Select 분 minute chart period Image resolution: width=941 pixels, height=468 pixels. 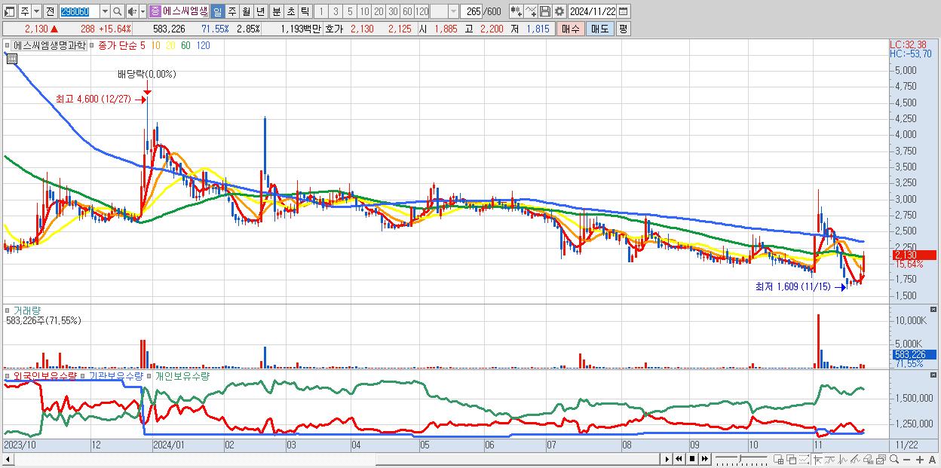coord(276,11)
